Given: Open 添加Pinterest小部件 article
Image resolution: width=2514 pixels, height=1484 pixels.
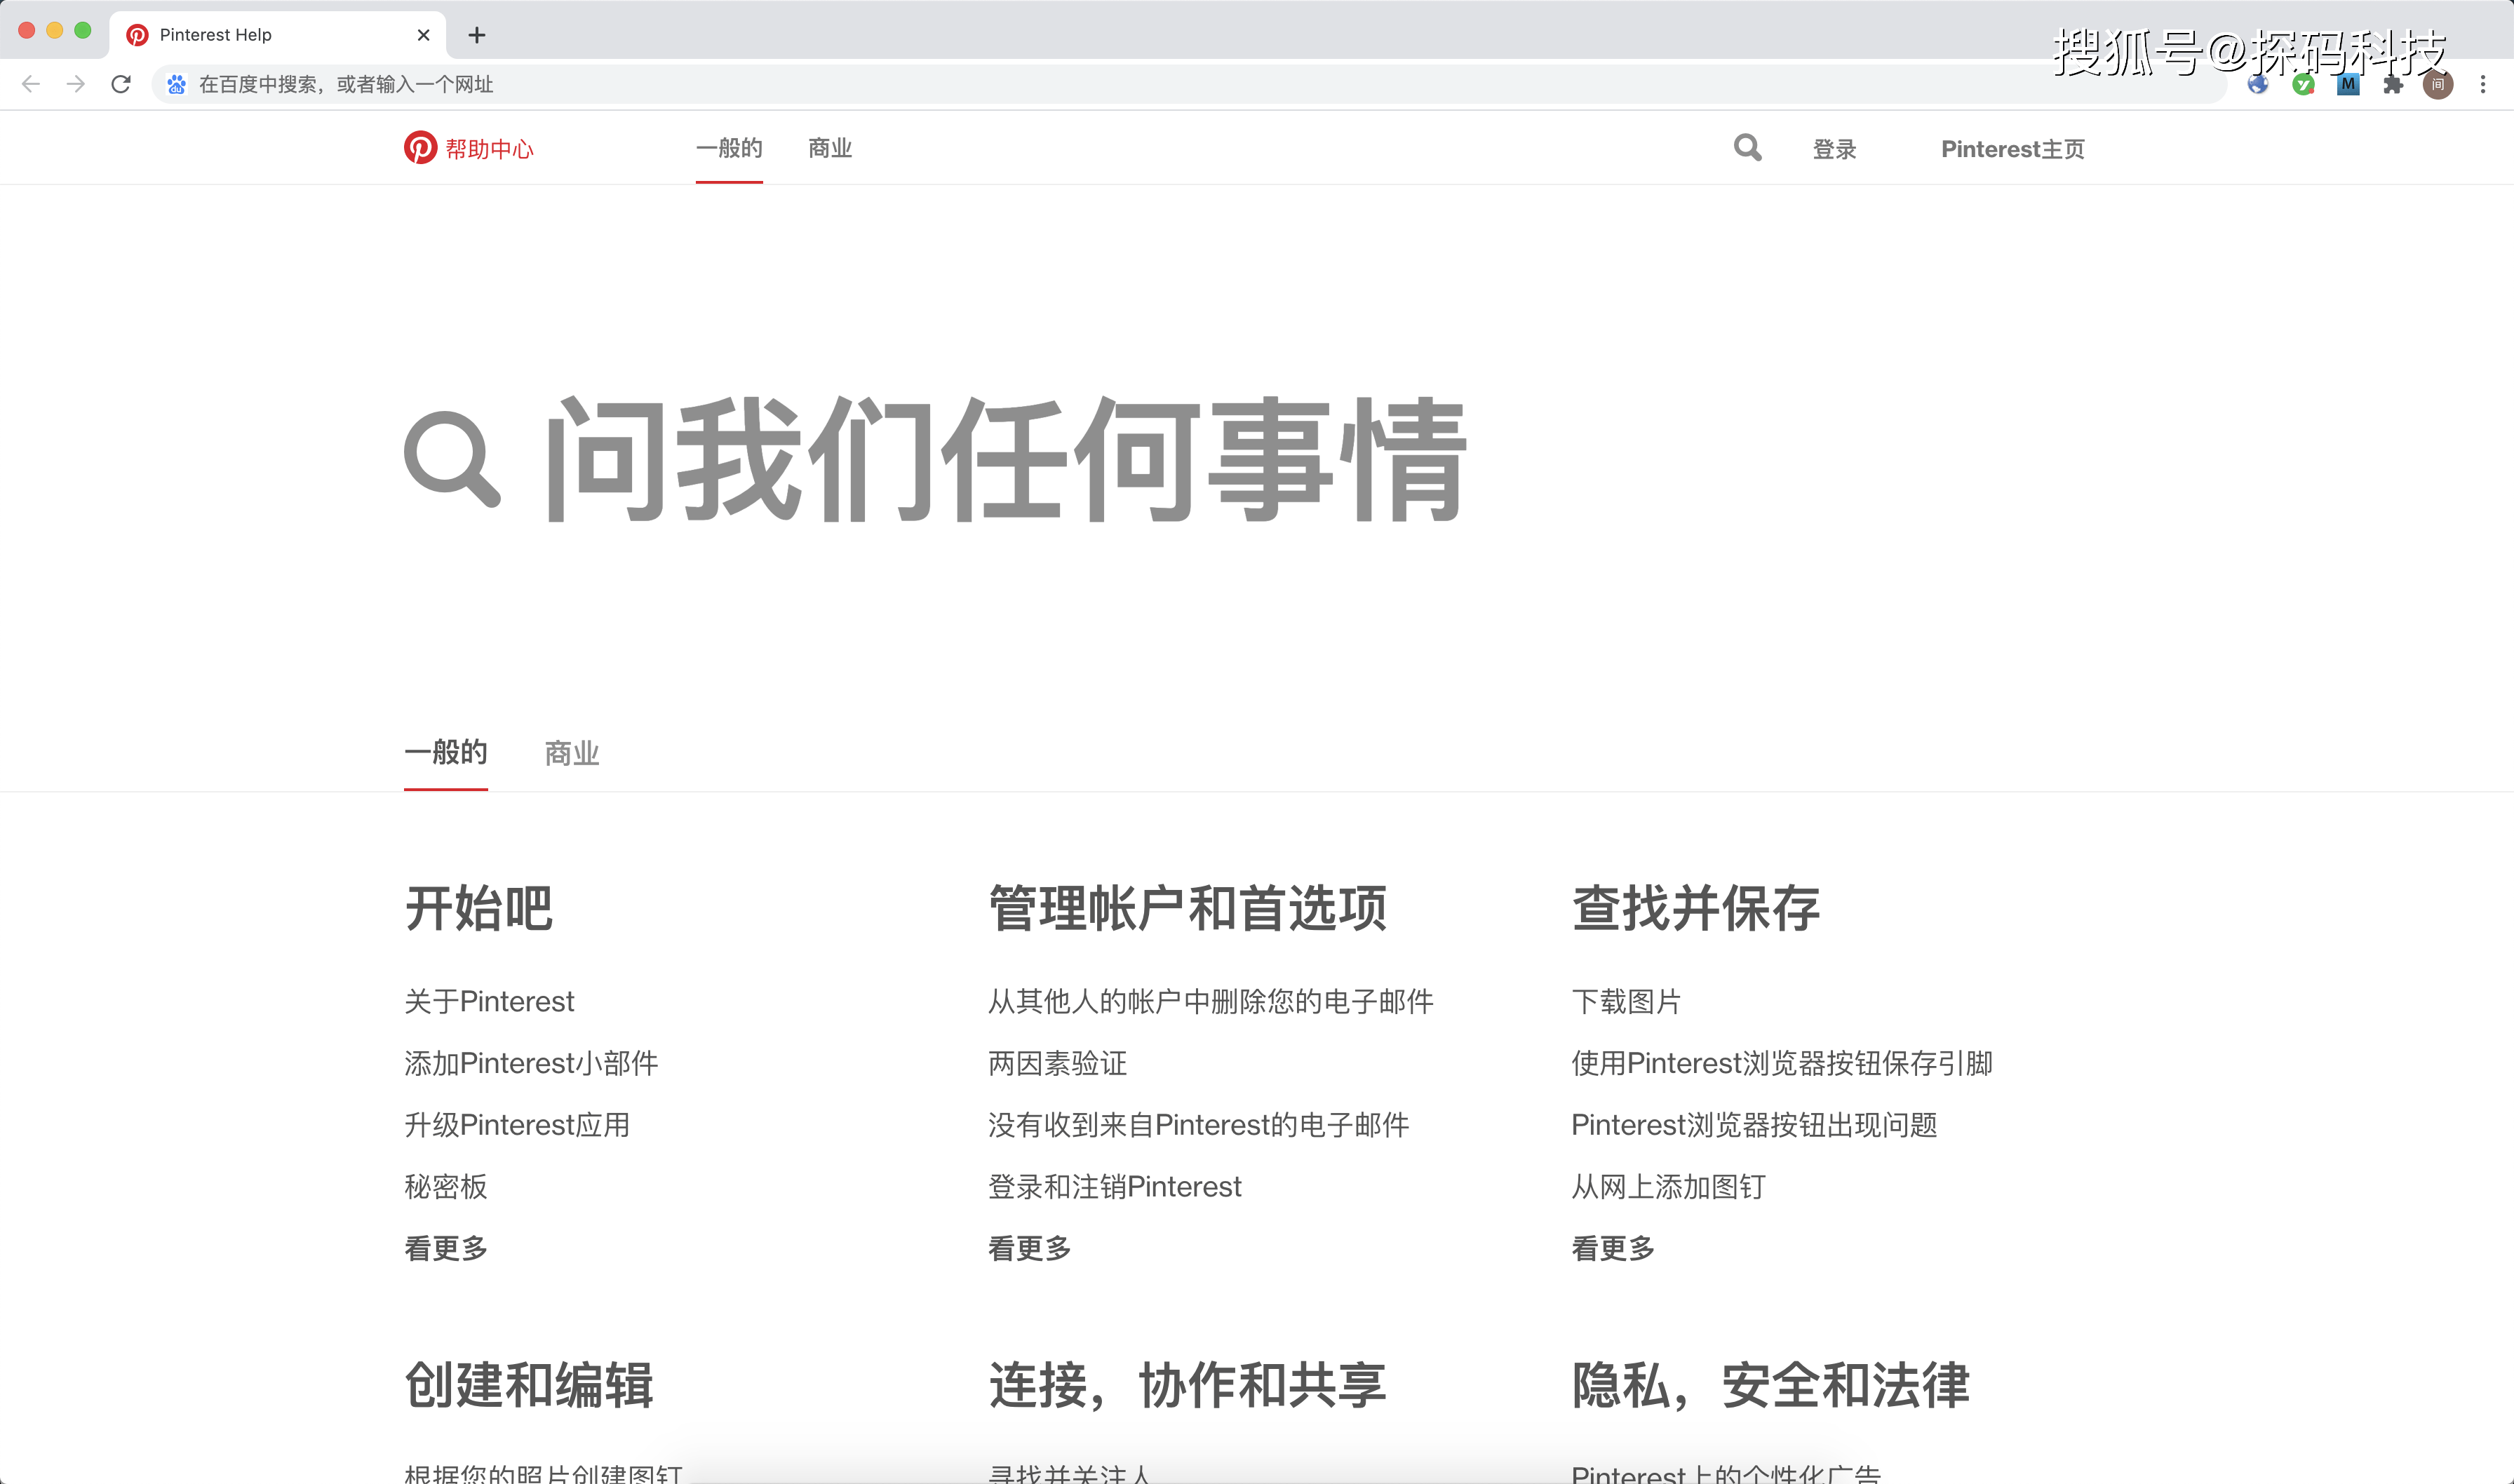Looking at the screenshot, I should pyautogui.click(x=531, y=1063).
